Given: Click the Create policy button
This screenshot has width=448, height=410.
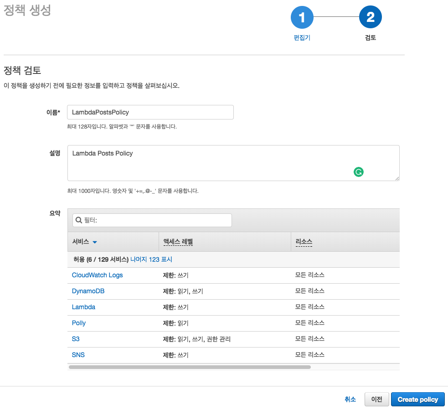Looking at the screenshot, I should [x=418, y=400].
